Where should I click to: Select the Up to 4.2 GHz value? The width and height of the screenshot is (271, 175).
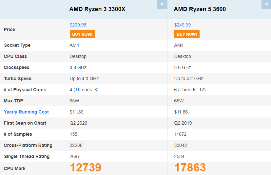189,79
